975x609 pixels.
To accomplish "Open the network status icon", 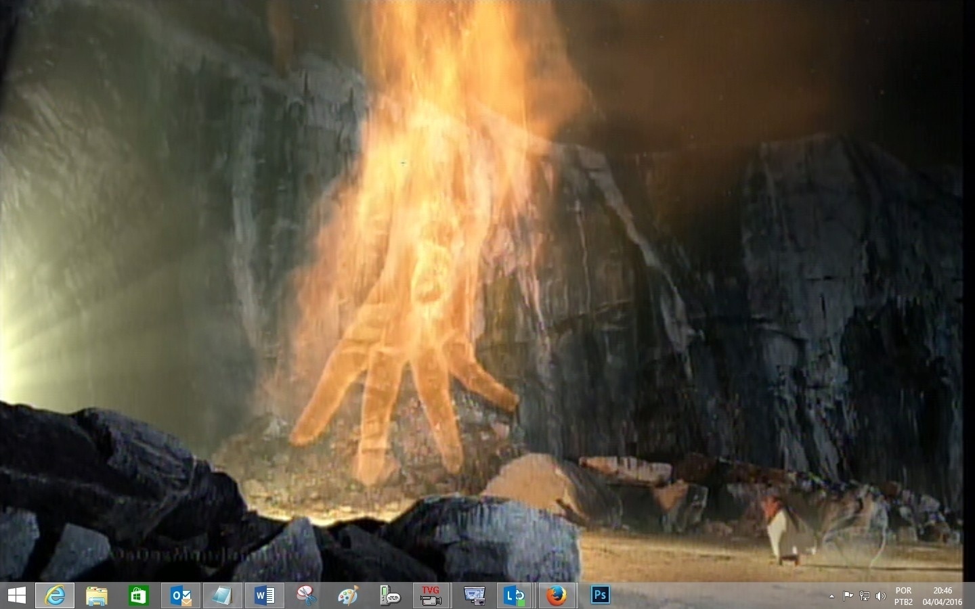I will [x=865, y=596].
